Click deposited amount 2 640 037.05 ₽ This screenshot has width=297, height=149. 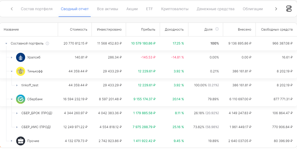pos(240,141)
